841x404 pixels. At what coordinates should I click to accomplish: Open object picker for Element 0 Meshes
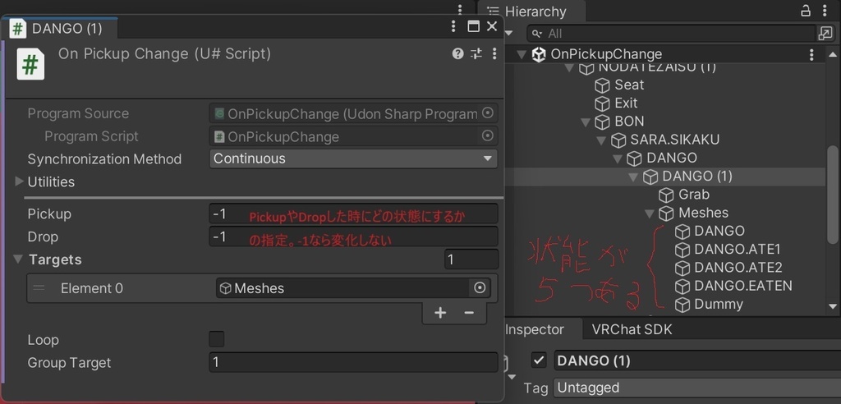[x=480, y=288]
